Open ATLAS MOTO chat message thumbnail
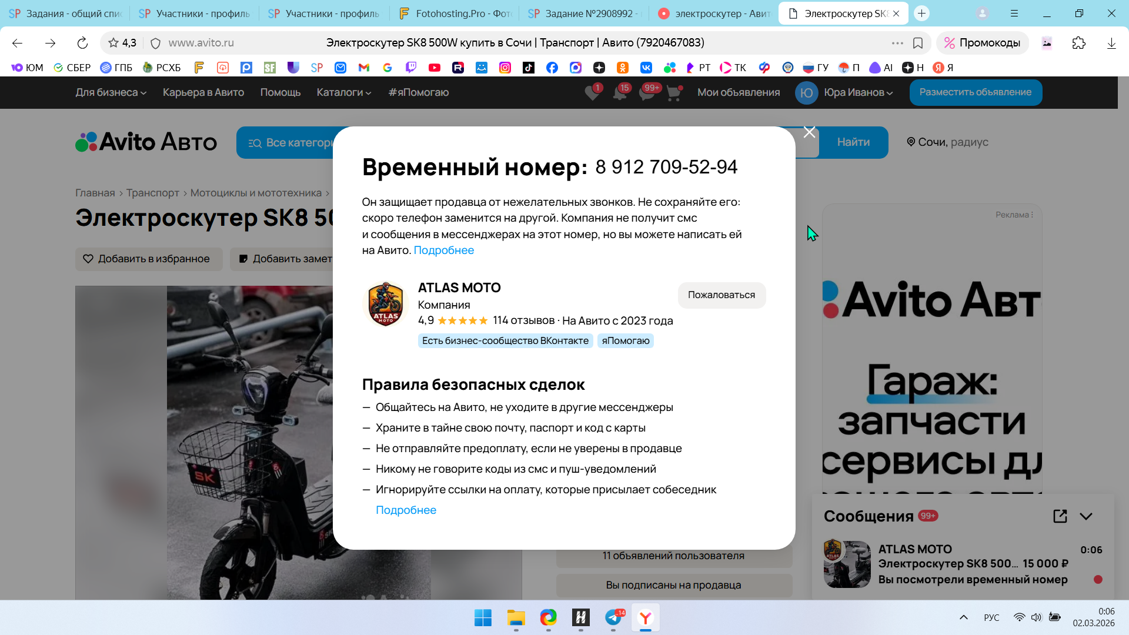1129x635 pixels. [847, 564]
